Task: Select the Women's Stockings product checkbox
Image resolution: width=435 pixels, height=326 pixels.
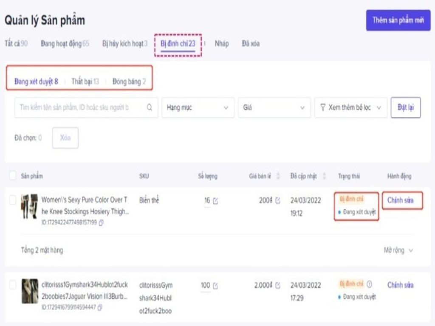Action: point(14,200)
